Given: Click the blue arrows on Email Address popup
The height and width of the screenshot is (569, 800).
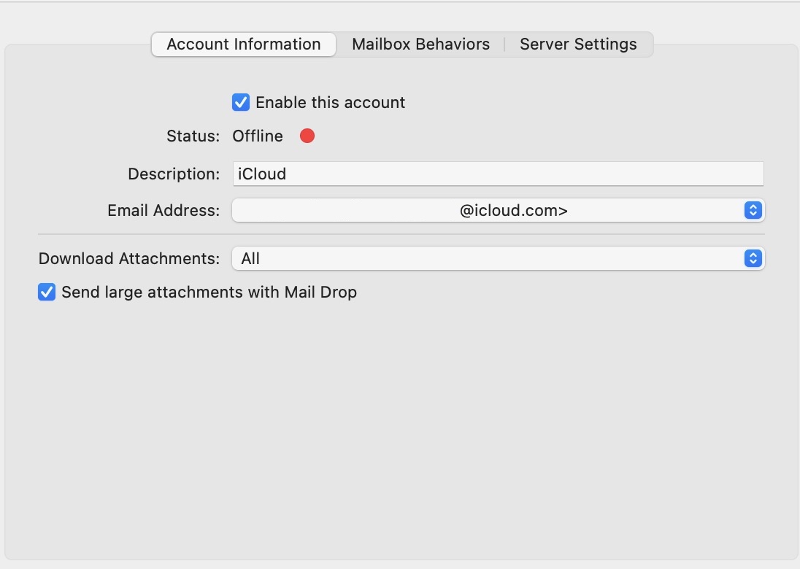Looking at the screenshot, I should pos(753,211).
